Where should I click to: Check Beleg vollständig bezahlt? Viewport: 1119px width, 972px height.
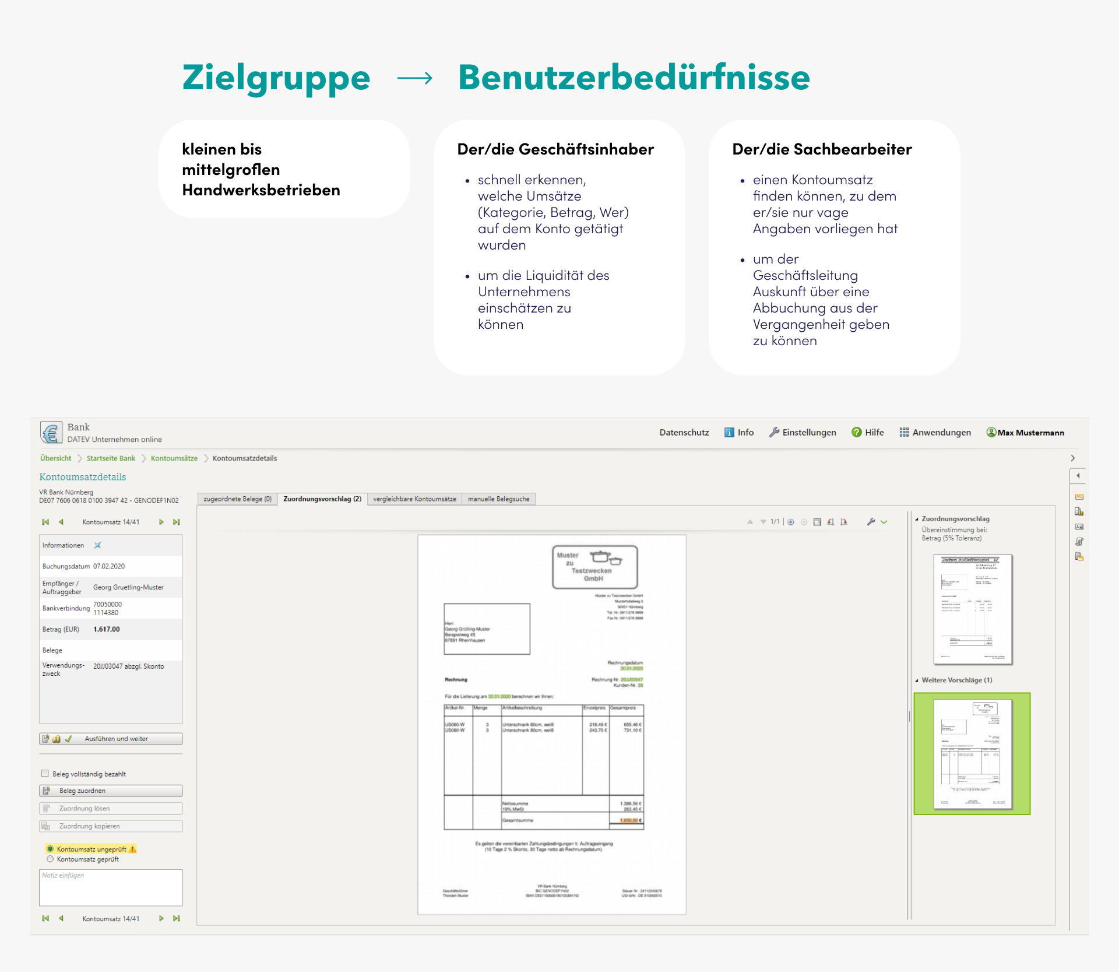click(45, 774)
